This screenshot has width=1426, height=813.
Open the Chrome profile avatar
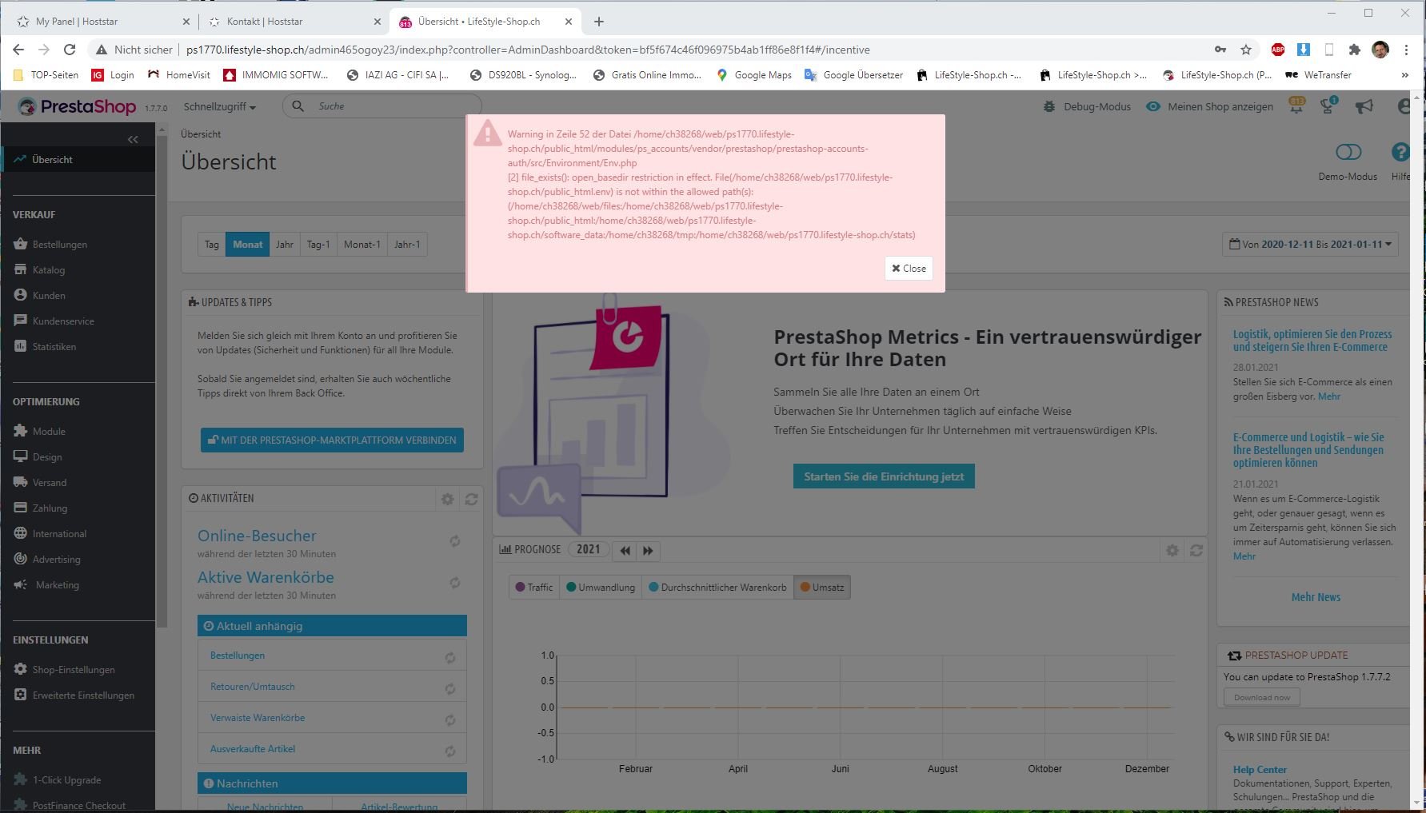(x=1380, y=50)
